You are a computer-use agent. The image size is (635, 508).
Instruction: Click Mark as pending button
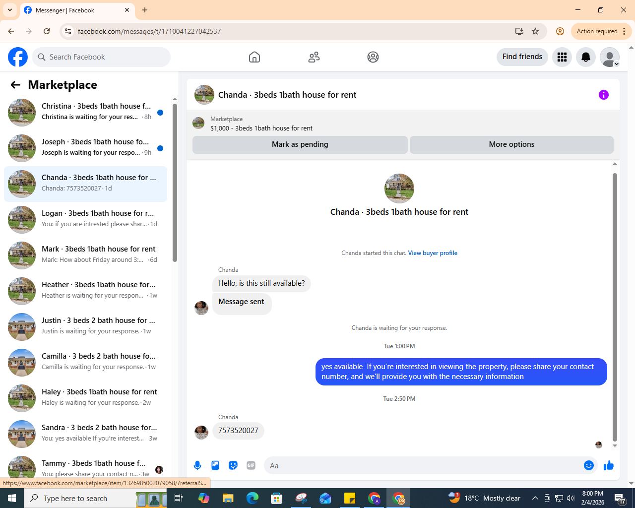click(300, 144)
